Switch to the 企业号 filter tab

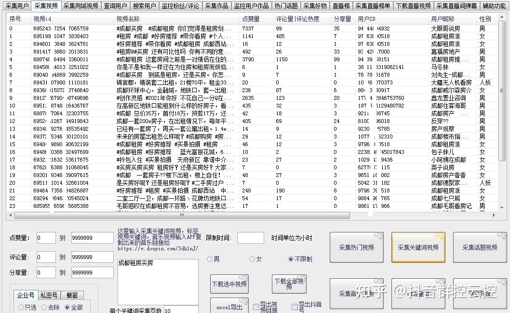pos(26,295)
